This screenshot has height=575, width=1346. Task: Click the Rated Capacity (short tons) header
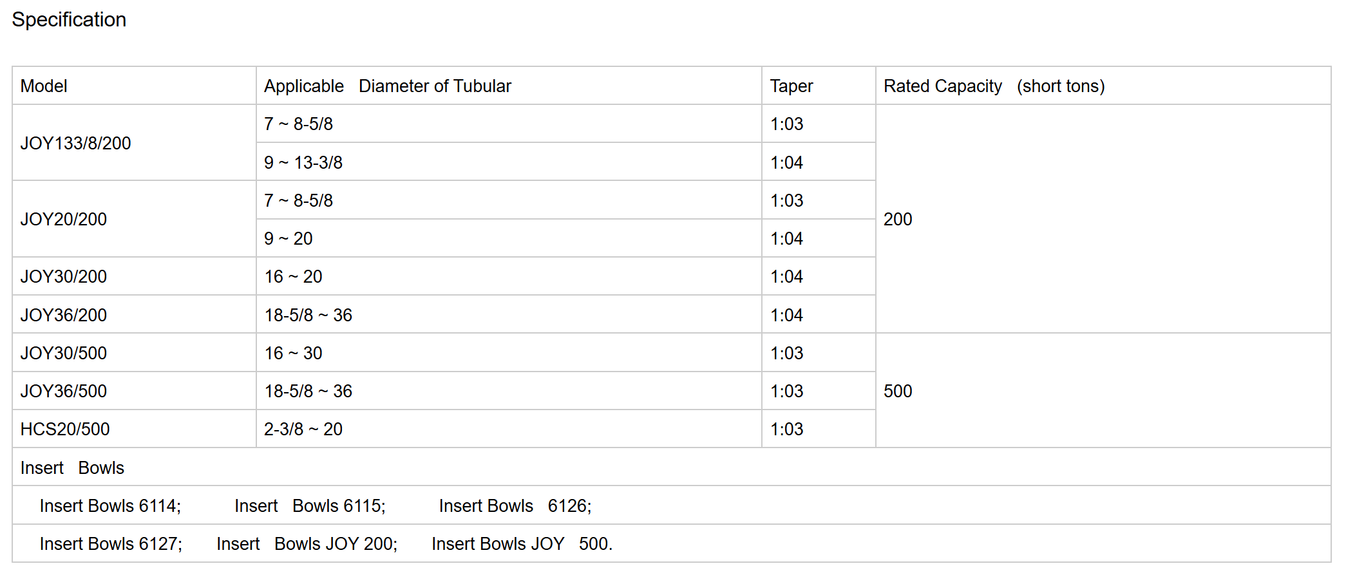coord(993,86)
